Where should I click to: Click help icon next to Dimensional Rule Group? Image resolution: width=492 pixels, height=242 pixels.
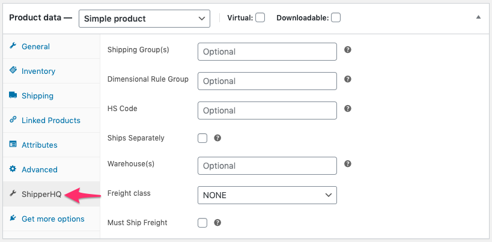click(348, 79)
